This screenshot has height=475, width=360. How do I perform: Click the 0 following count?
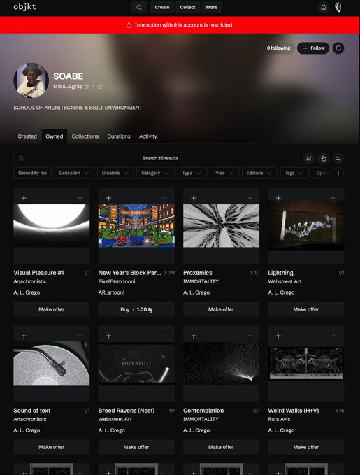point(278,48)
